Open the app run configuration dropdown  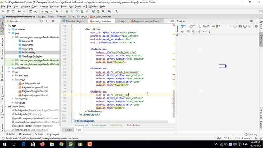[x=46, y=12]
